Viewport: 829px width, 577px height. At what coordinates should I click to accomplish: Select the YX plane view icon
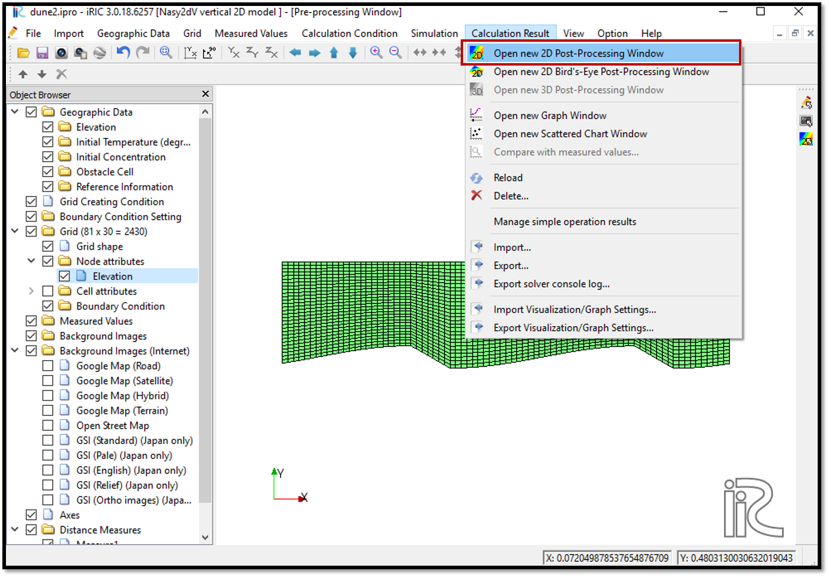point(234,52)
